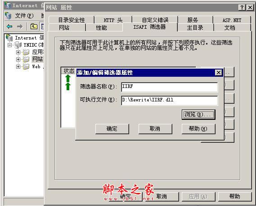
Task: Click the up-one-level folder icon
Action: click(x=34, y=26)
